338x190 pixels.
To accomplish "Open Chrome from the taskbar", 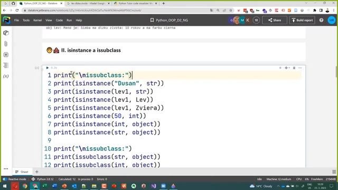I will pos(25,186).
